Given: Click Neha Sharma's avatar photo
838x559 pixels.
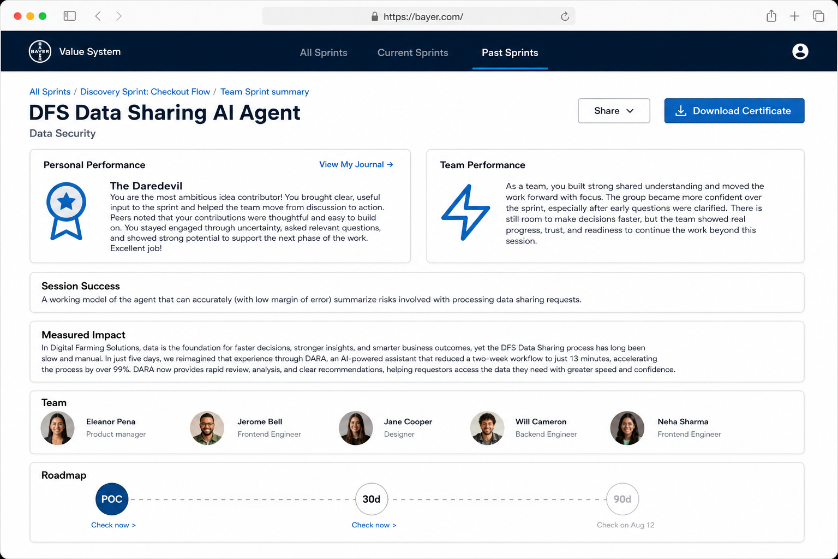Looking at the screenshot, I should coord(627,428).
